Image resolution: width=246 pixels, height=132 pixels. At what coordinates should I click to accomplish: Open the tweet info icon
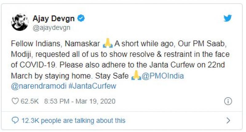tap(228, 101)
